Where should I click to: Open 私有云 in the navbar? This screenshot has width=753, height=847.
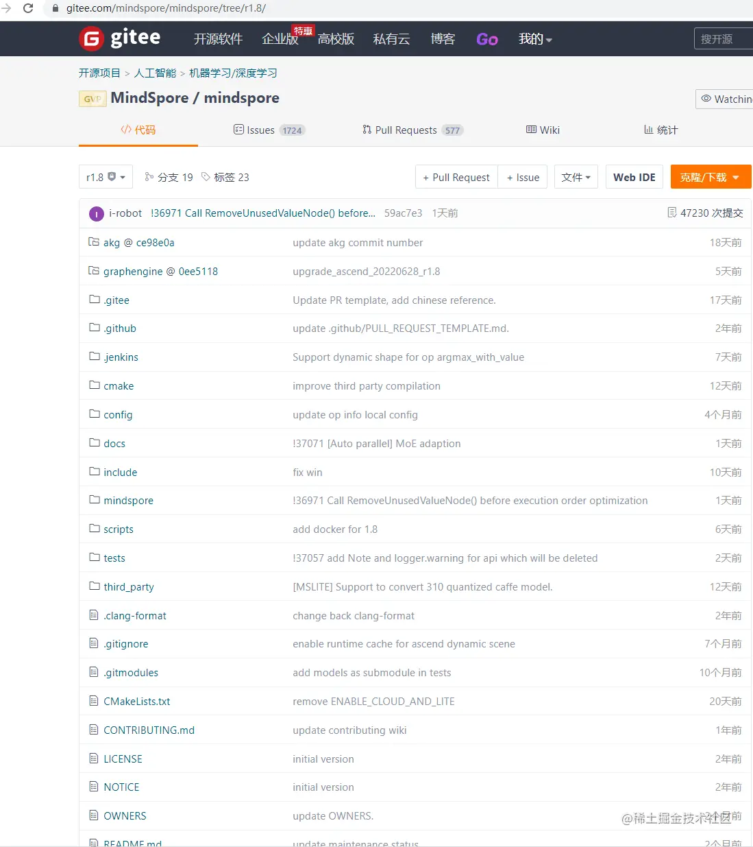(x=391, y=39)
